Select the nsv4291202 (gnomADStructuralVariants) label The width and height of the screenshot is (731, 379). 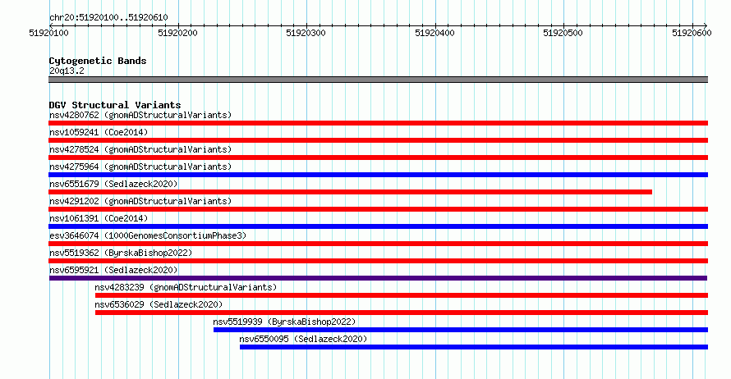[140, 201]
